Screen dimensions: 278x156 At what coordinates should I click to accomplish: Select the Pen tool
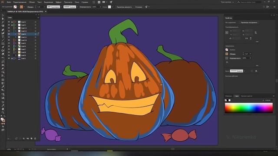[x=3, y=30]
